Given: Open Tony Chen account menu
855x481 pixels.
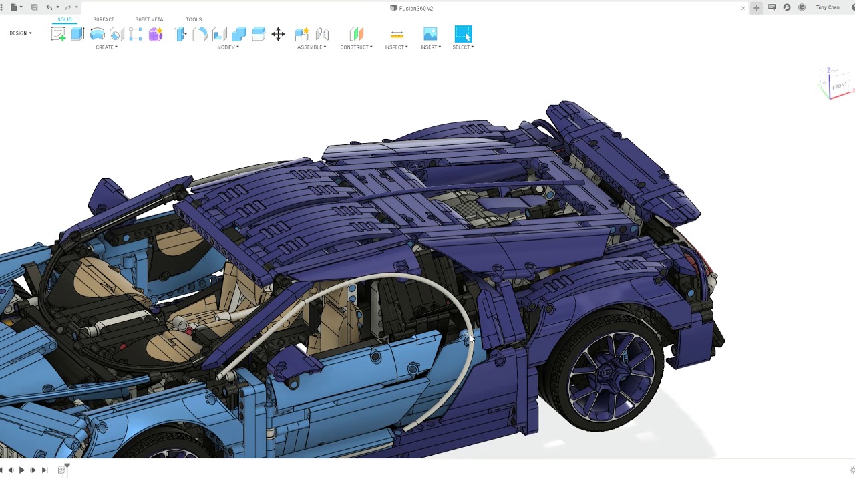Looking at the screenshot, I should (x=828, y=7).
